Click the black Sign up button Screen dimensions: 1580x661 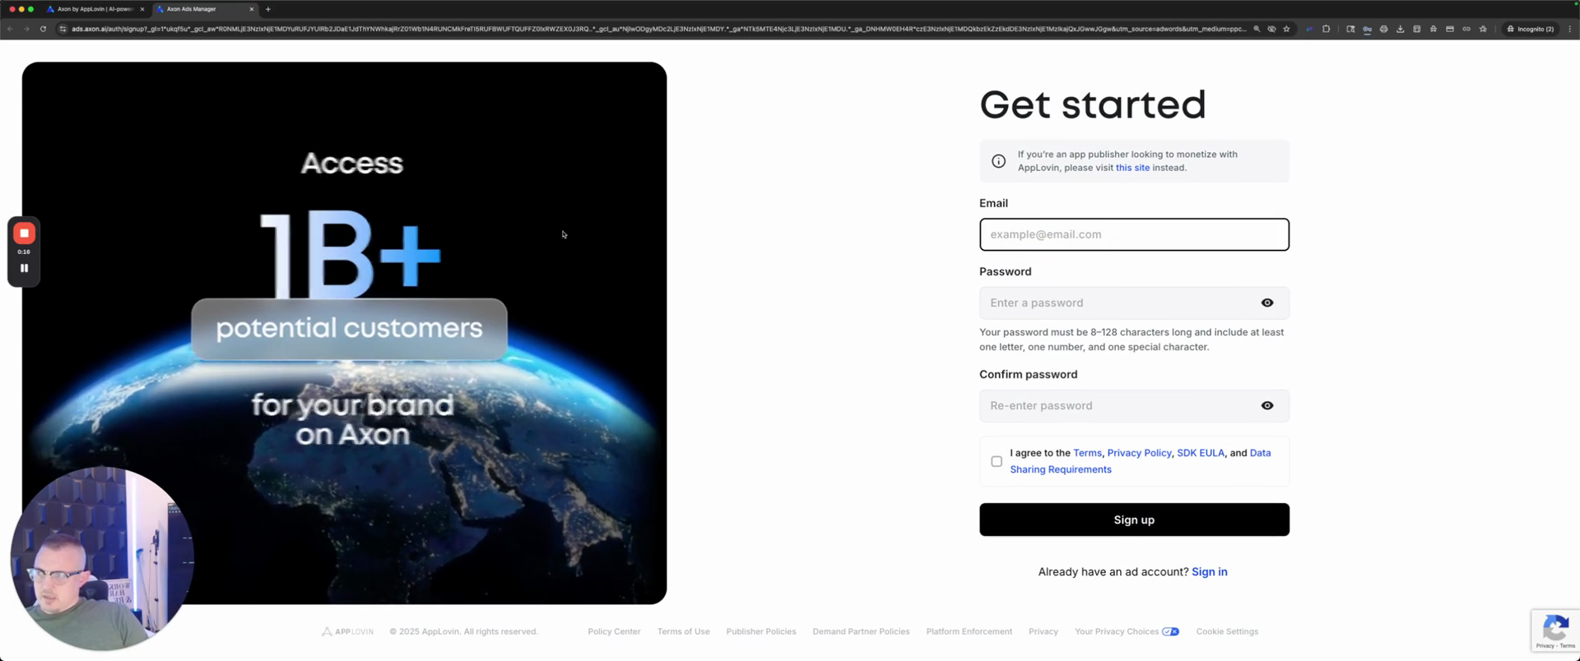click(1134, 520)
